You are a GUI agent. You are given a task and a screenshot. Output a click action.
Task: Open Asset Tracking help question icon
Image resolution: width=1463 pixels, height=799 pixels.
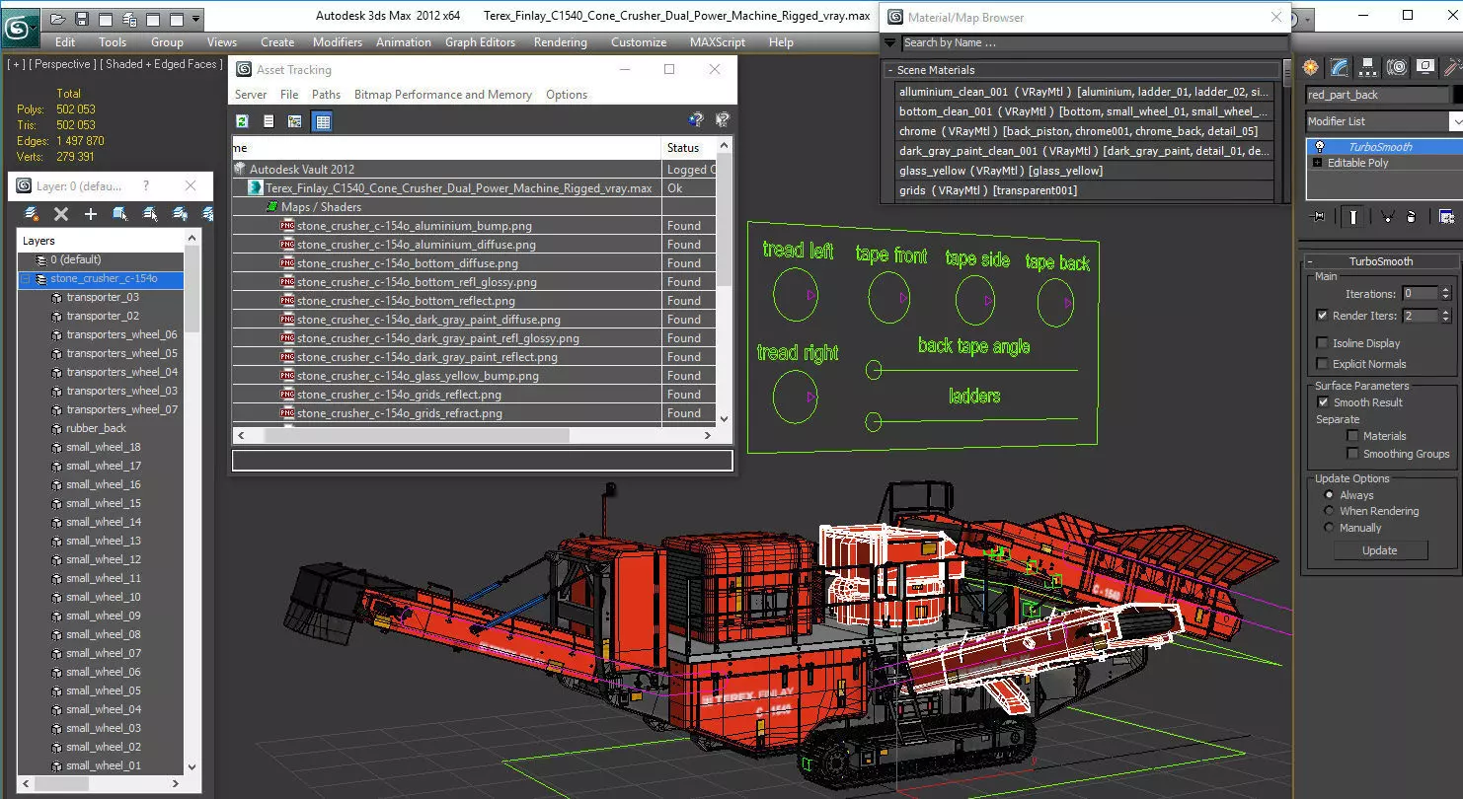tap(696, 120)
